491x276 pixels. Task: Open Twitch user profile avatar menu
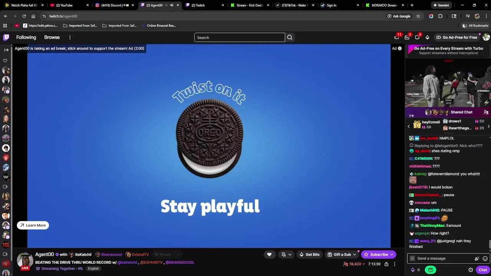[486, 37]
